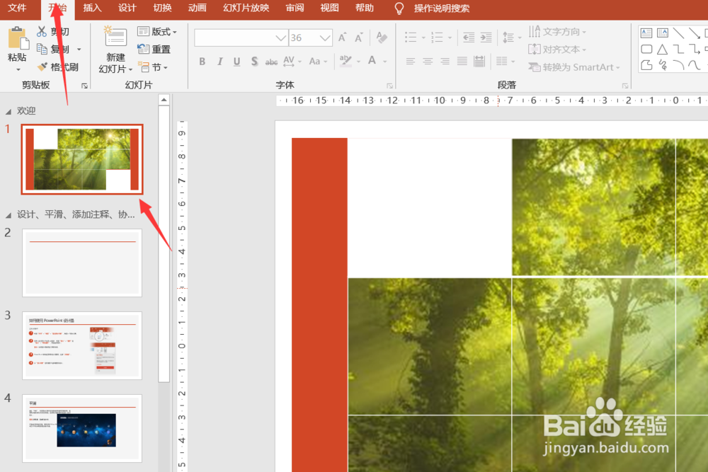Toggle strikethrough abc
This screenshot has height=472, width=708.
coord(271,62)
